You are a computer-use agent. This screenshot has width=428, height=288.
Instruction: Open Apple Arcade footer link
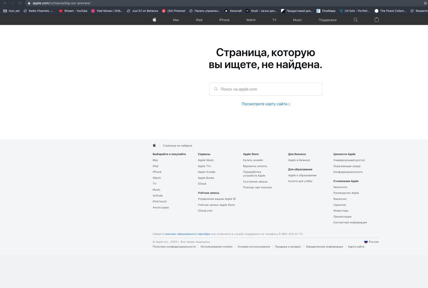point(206,172)
